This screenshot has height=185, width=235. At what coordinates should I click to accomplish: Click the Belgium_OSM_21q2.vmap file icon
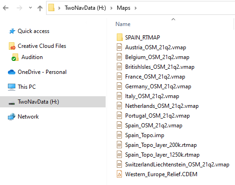[x=119, y=57]
